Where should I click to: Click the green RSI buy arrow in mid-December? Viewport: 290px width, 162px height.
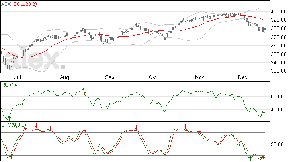pos(262,113)
